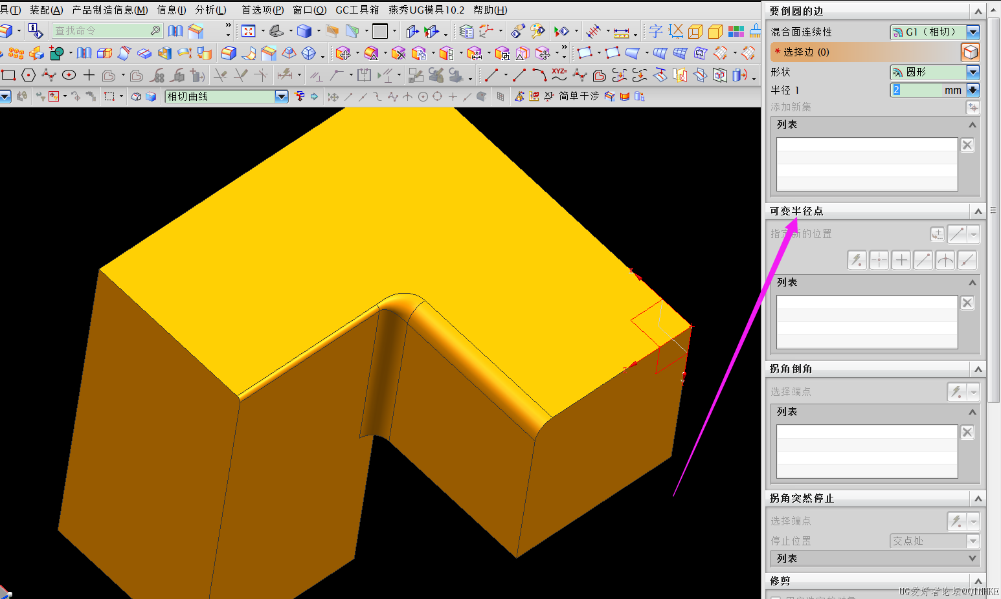Click the 查找命令 search field

pyautogui.click(x=107, y=30)
